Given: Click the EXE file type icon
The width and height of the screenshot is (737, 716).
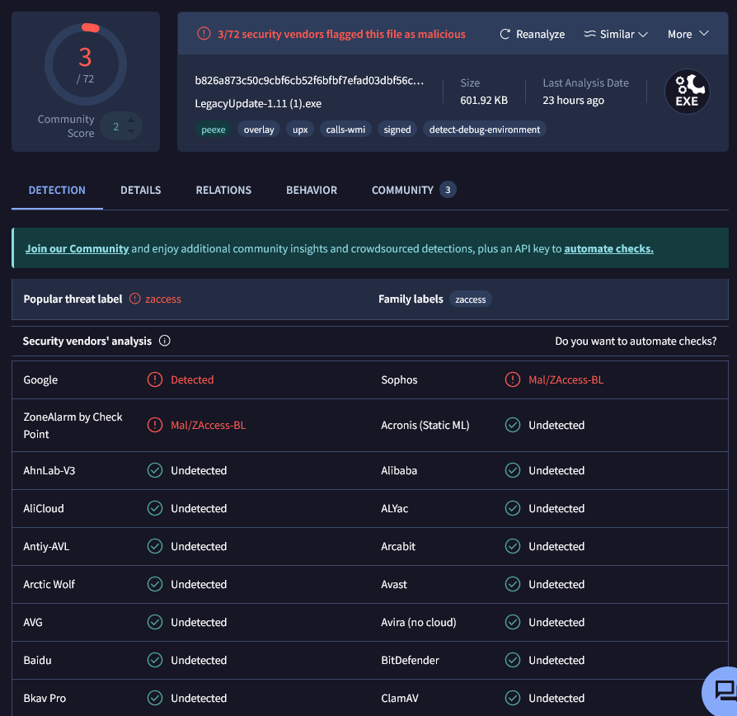Looking at the screenshot, I should click(687, 92).
